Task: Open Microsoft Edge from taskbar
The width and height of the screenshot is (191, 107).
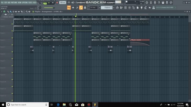Action: tap(58, 105)
